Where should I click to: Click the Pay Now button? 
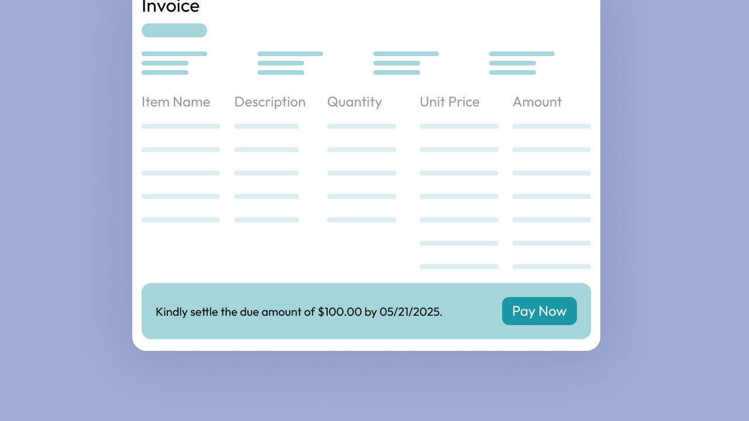pos(539,311)
